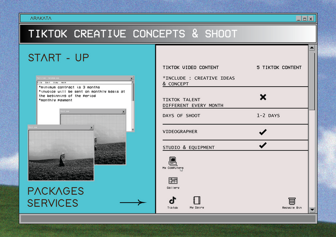Click the 'START - UP' heading
This screenshot has height=237, width=336.
tap(59, 58)
